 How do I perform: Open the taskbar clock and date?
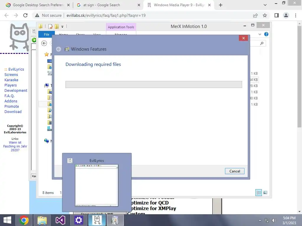pos(289,220)
